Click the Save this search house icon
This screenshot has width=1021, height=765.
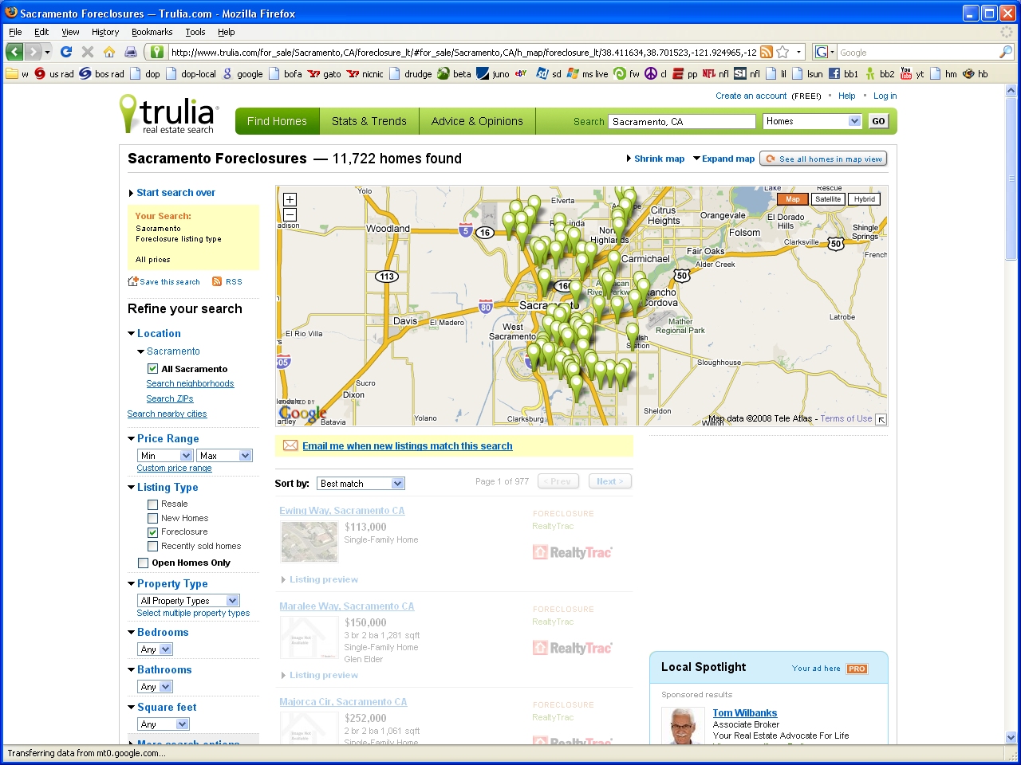(133, 281)
